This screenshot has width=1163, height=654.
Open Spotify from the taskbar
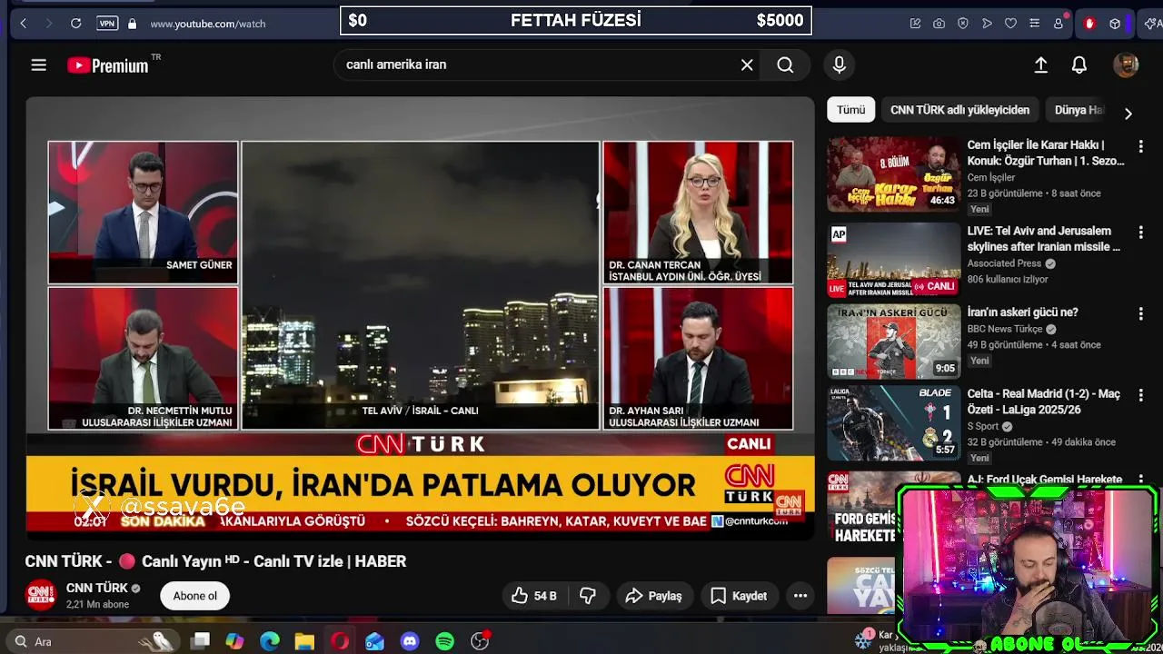(x=444, y=641)
